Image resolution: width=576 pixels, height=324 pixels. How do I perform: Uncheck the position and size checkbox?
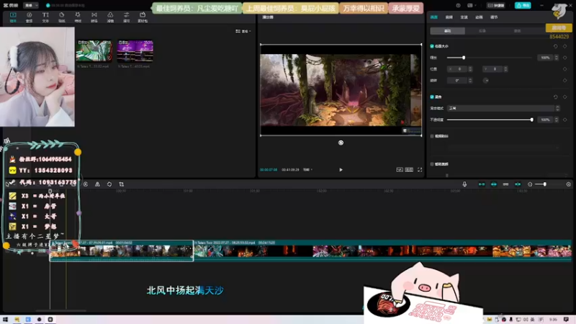[432, 46]
